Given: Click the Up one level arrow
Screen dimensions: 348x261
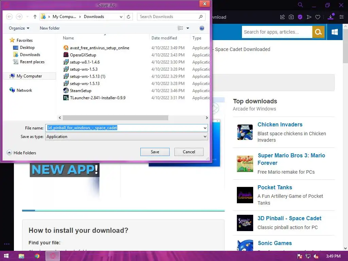Looking at the screenshot, I should click(35, 17).
